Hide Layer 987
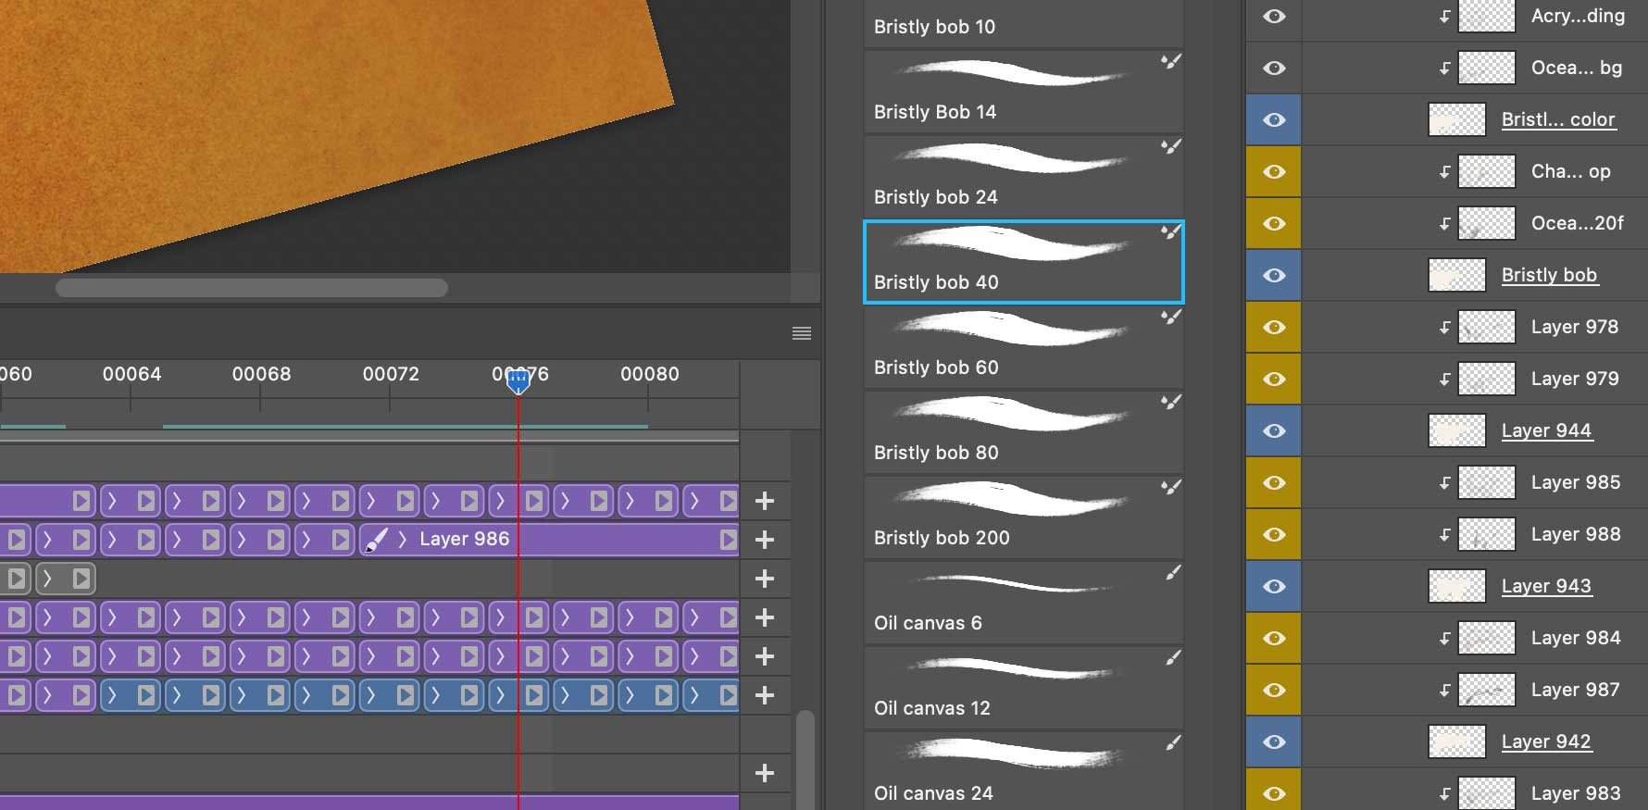This screenshot has width=1648, height=810. [1274, 690]
